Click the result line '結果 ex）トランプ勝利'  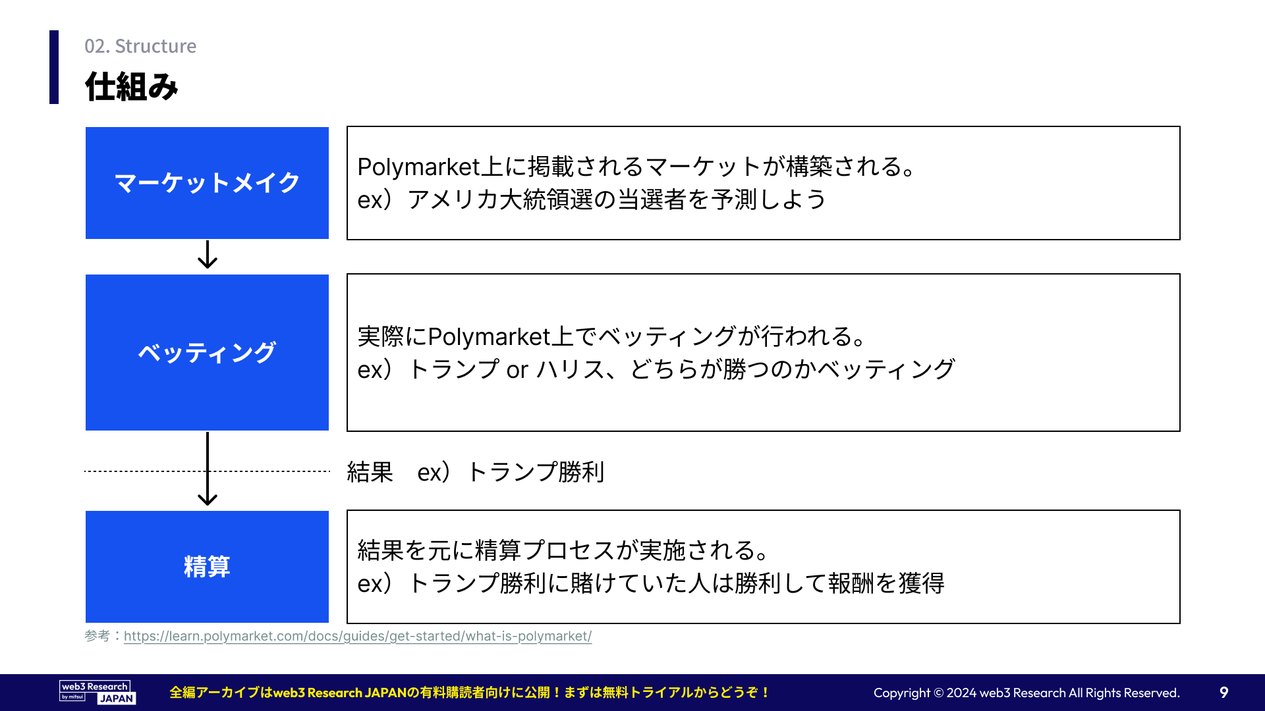[x=476, y=472]
